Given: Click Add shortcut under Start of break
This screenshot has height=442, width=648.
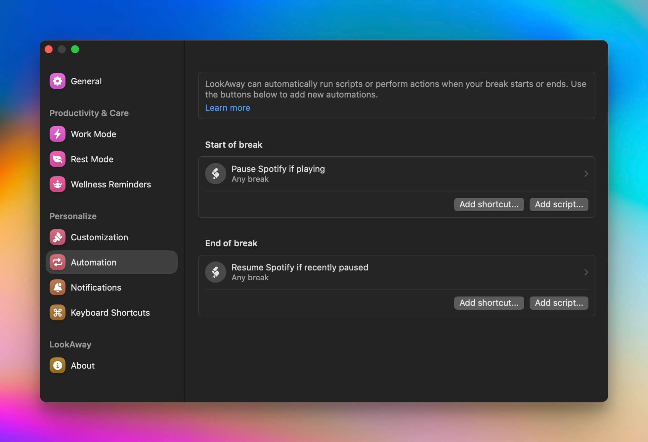Looking at the screenshot, I should [x=489, y=204].
